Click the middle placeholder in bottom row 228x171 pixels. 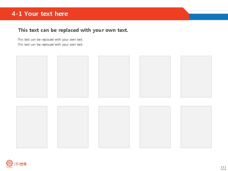tap(114, 127)
